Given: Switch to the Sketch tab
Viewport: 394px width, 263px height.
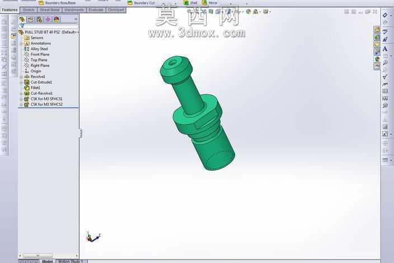Looking at the screenshot, I should 29,10.
